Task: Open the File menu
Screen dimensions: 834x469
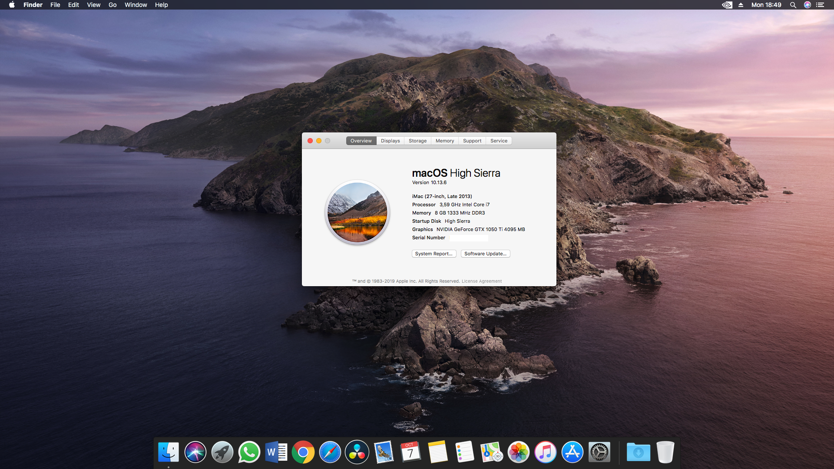Action: pos(55,5)
